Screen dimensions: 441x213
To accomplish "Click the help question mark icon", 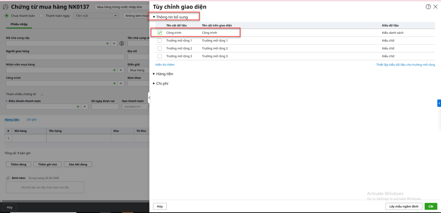I will tap(428, 7).
